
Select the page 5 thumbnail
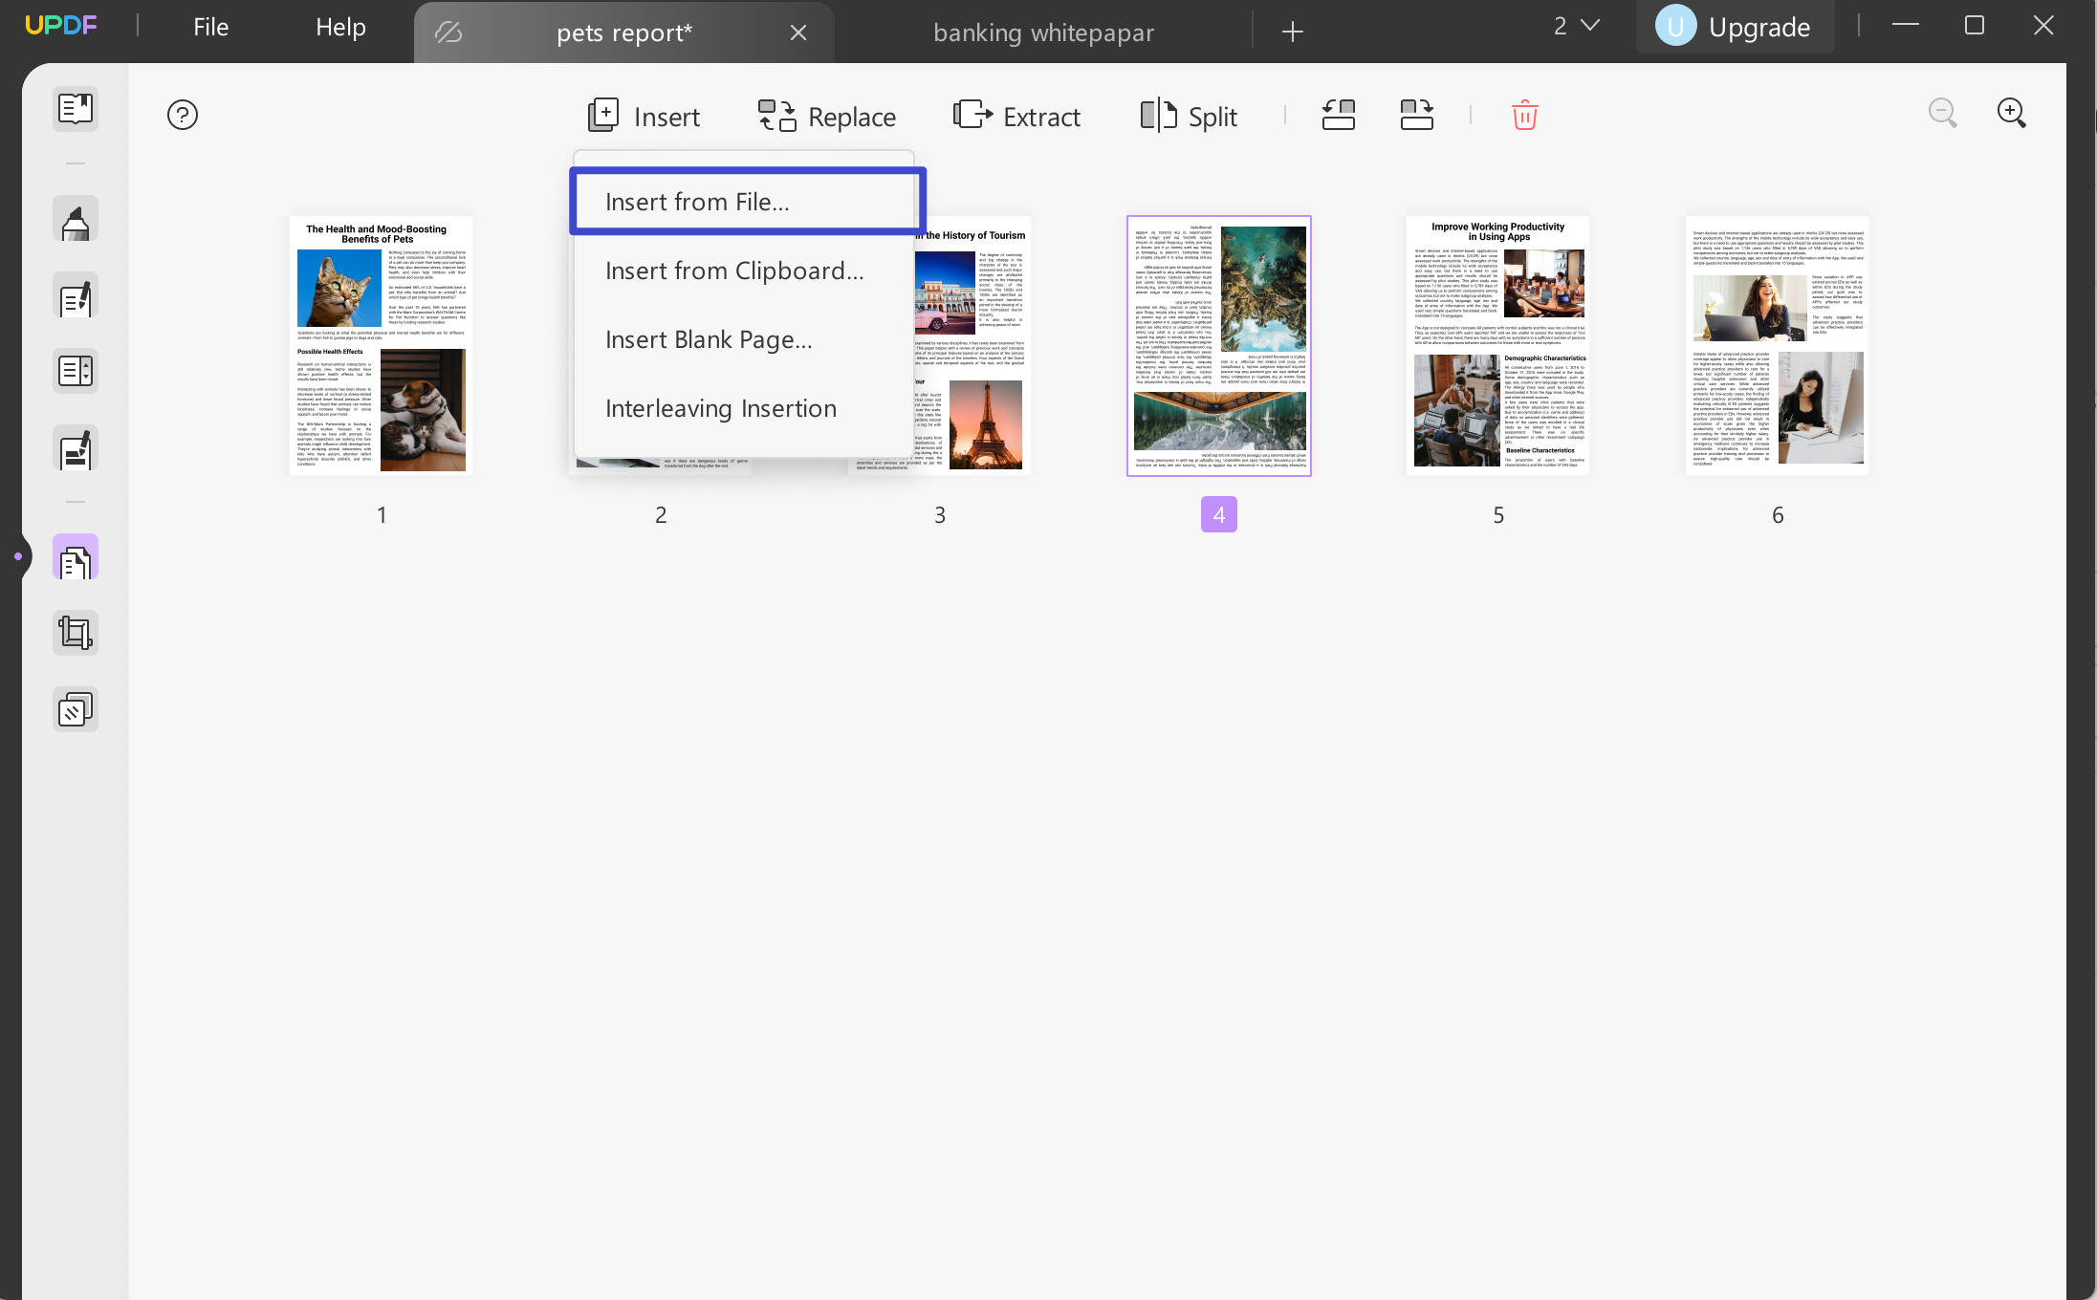[1497, 346]
